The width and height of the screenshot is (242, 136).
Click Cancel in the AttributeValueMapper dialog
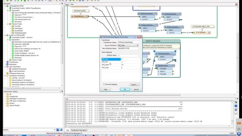(x=136, y=90)
